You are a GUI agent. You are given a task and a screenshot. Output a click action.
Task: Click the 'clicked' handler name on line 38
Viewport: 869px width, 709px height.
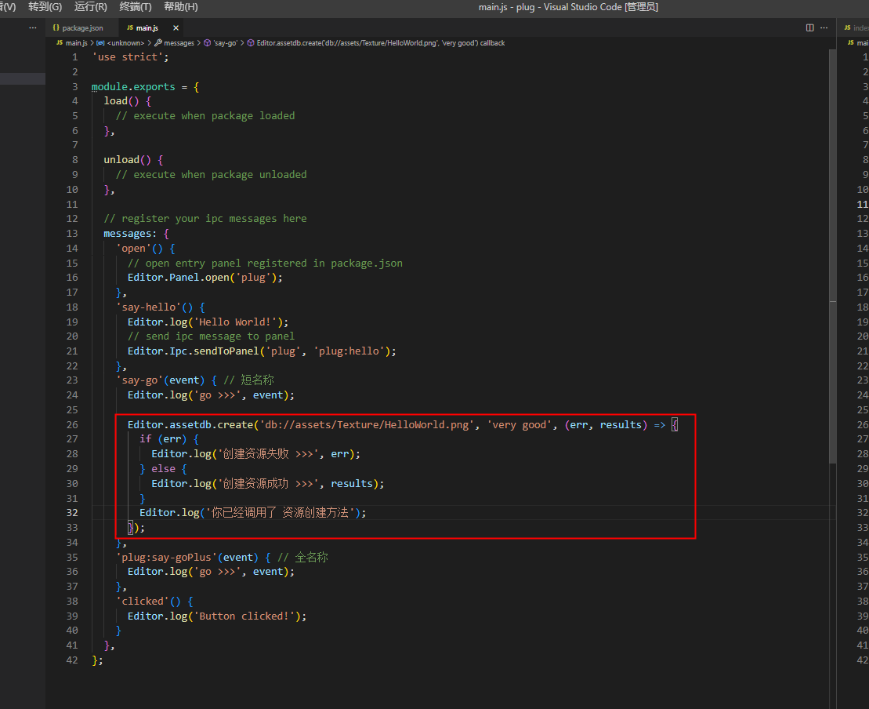pyautogui.click(x=142, y=602)
